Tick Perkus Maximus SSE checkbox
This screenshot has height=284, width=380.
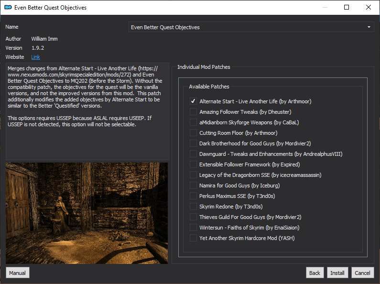(193, 196)
